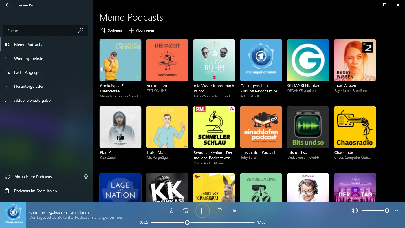Pause the current episode
Screen dimensions: 405x228
(203, 211)
